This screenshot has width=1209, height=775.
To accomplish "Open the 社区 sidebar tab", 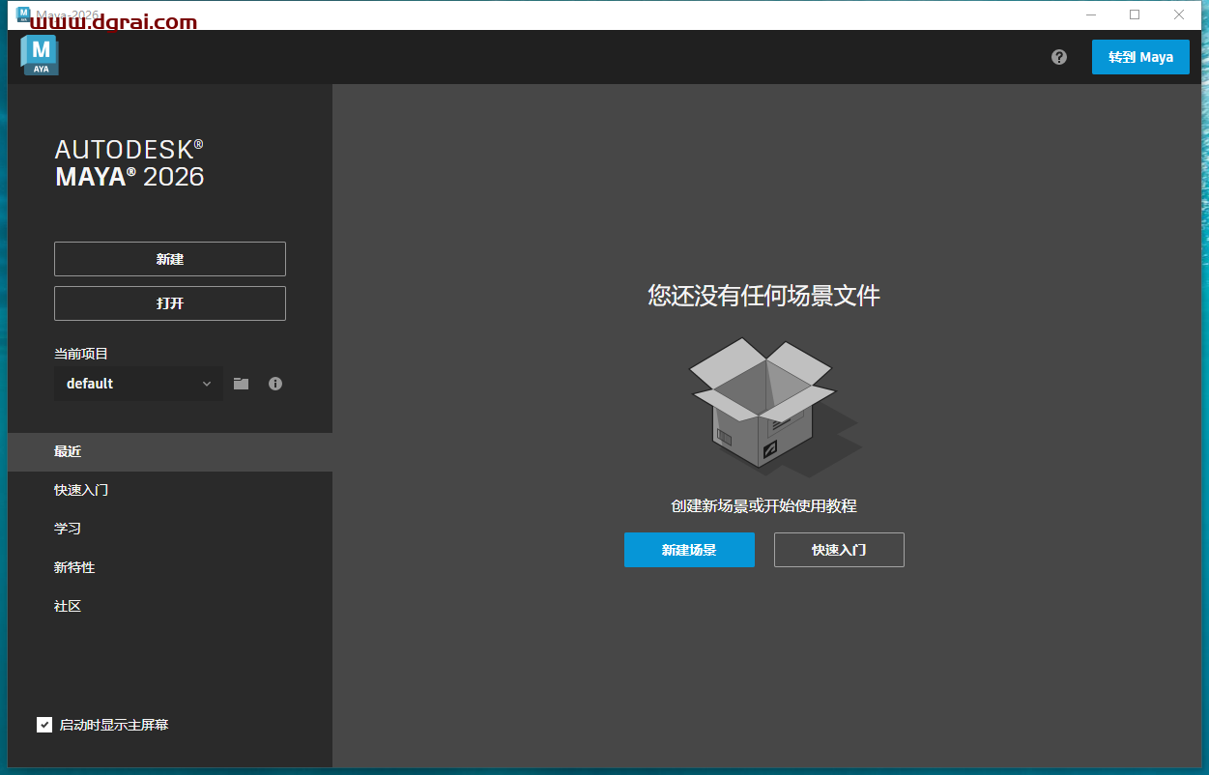I will (x=170, y=607).
